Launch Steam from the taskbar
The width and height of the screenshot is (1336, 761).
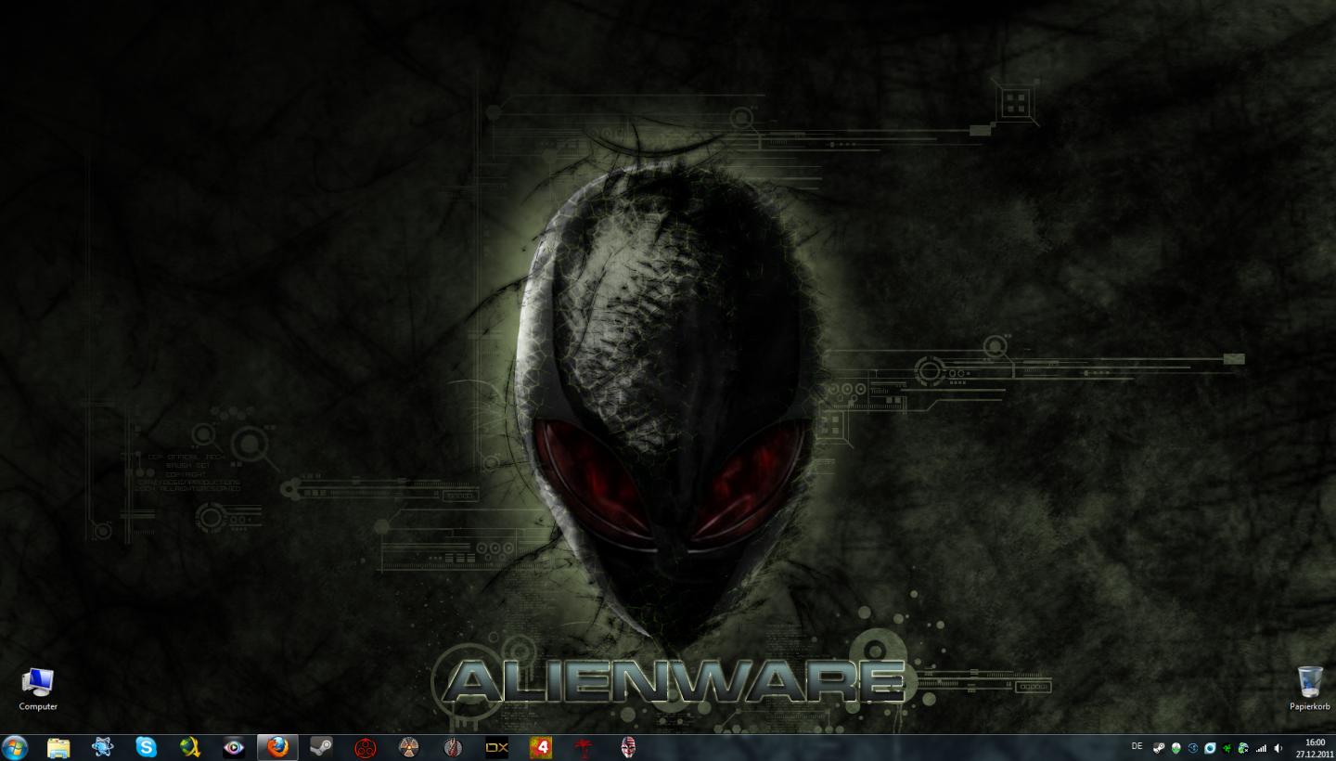coord(321,747)
